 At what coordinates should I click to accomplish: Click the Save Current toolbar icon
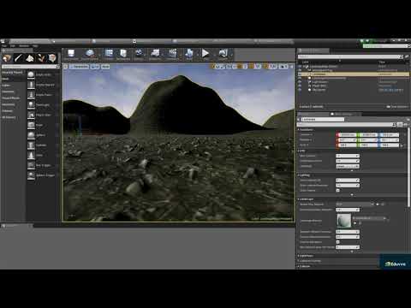point(71,54)
